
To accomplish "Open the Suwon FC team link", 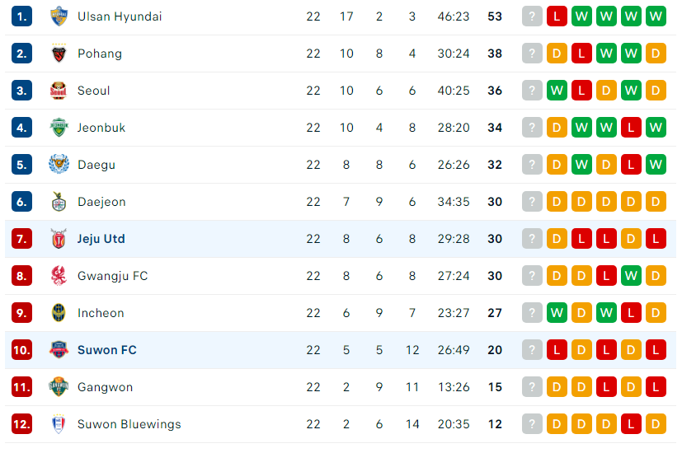I will click(x=107, y=350).
